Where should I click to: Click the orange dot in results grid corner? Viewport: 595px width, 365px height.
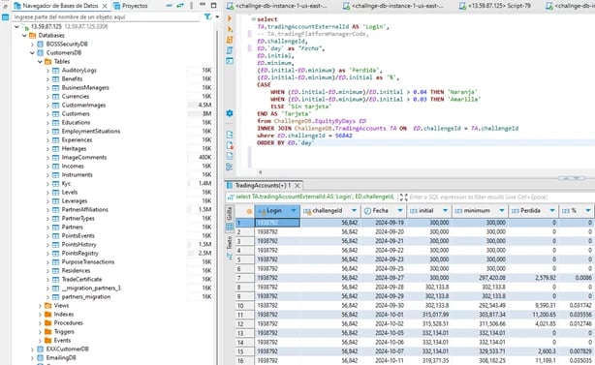249,211
